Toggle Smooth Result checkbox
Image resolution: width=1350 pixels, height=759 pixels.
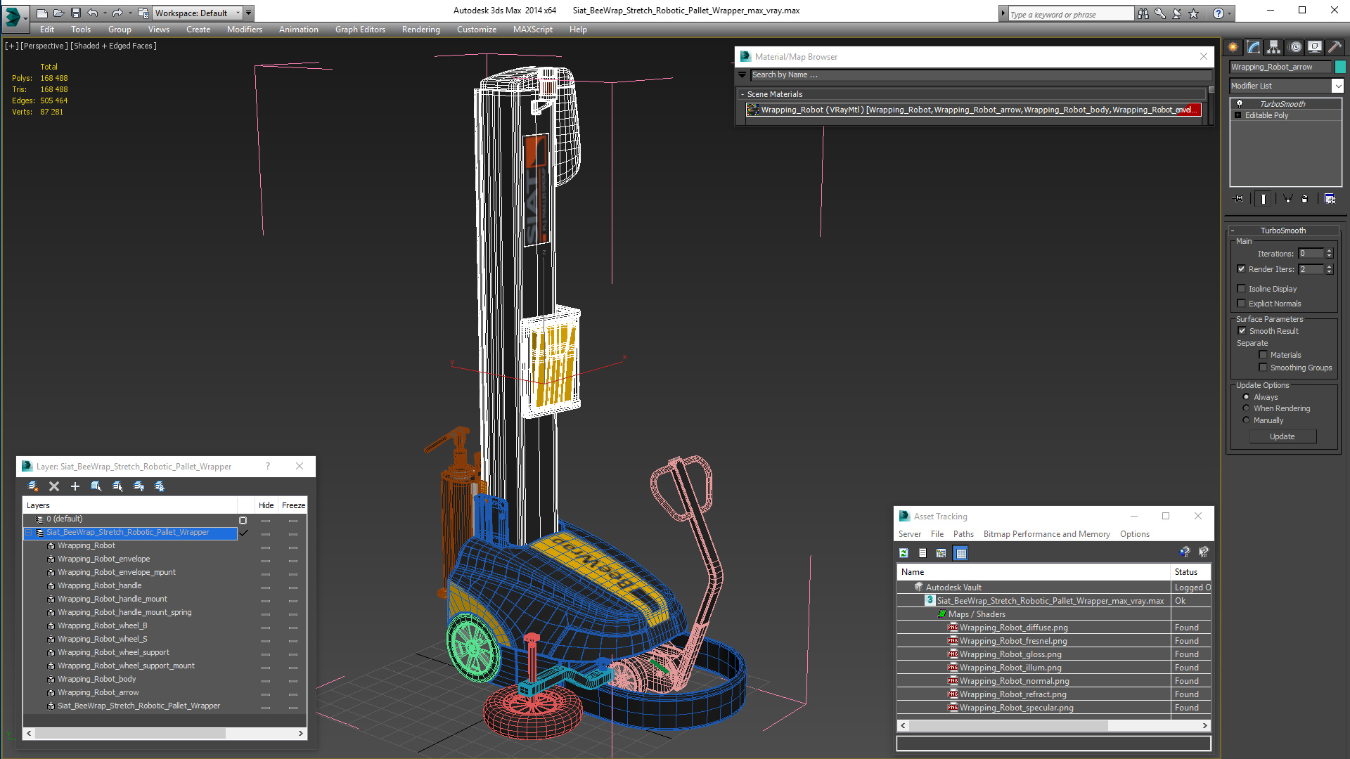click(1242, 331)
